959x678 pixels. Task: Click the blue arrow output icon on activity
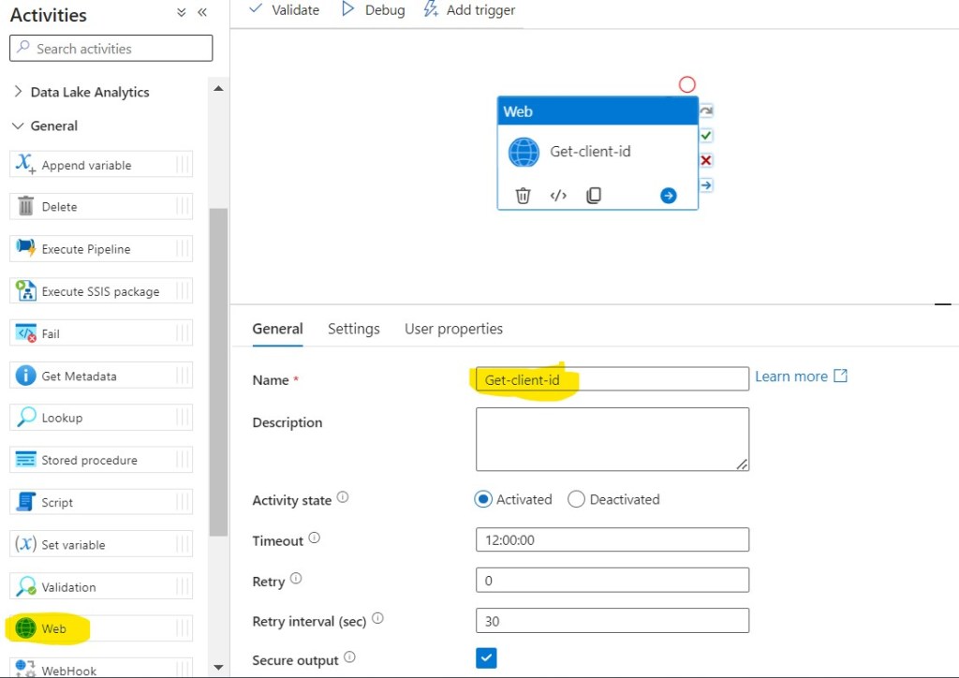[x=668, y=196]
